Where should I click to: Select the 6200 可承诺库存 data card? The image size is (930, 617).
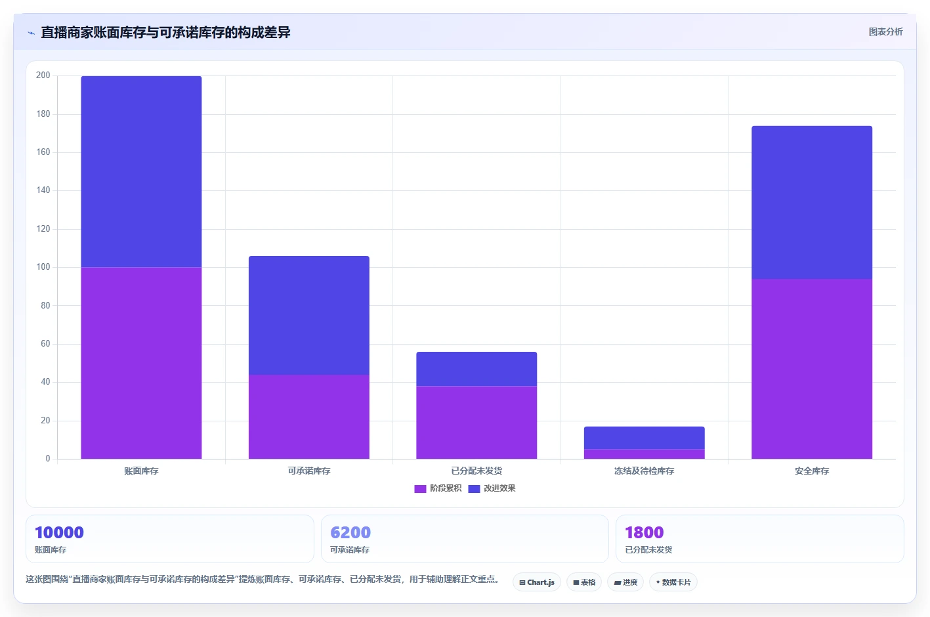coord(465,539)
